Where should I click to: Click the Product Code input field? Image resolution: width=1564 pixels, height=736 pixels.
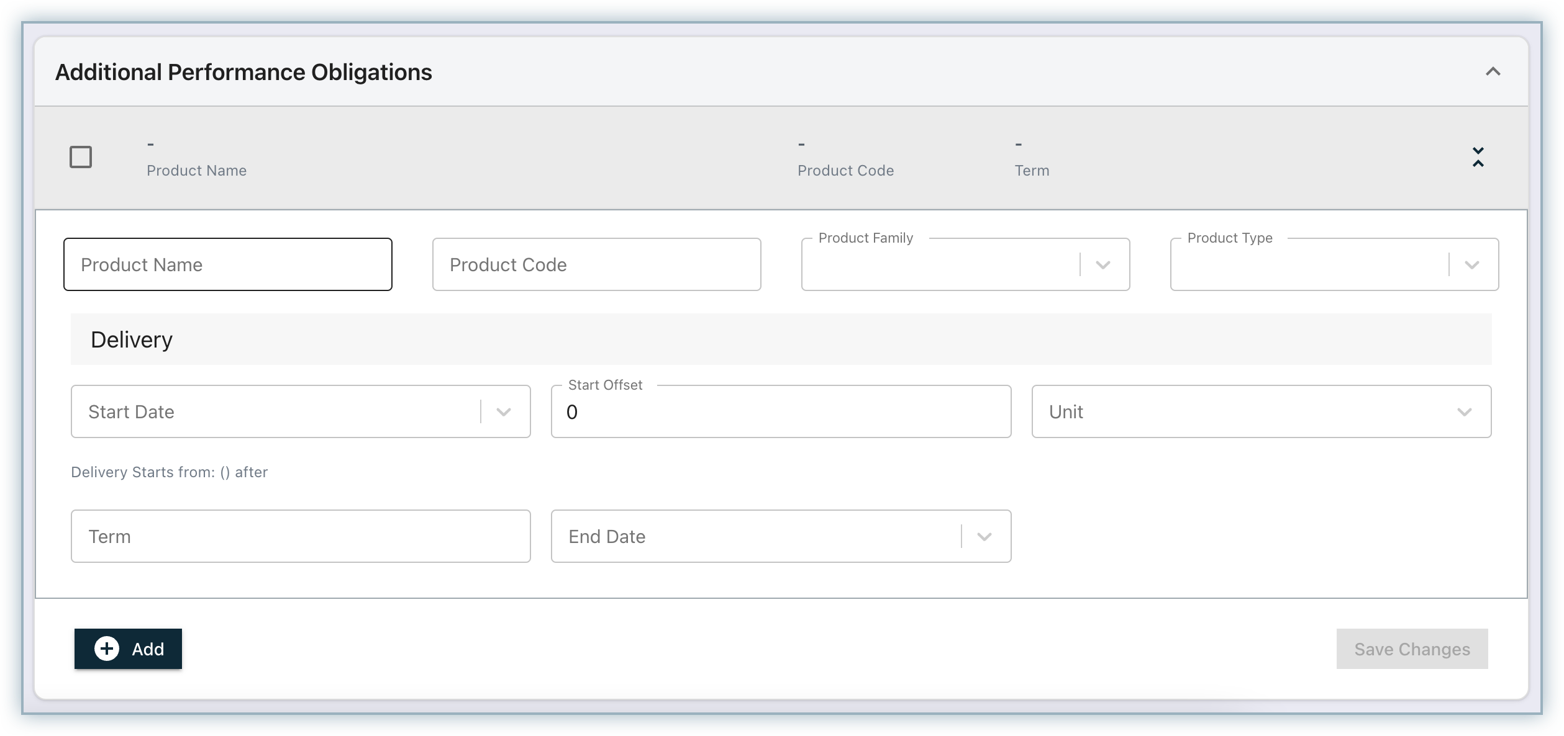(x=596, y=264)
